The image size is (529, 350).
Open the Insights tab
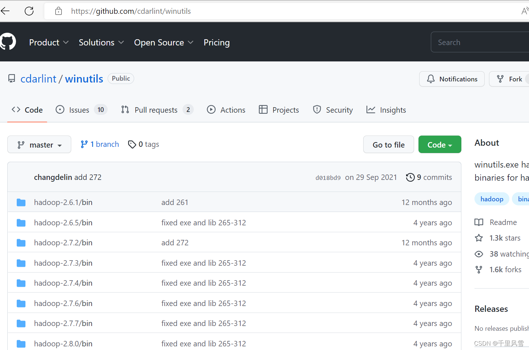click(x=386, y=110)
